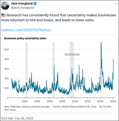Click the chart title Economic policy uncertainty index
This screenshot has width=119, height=121.
(x=25, y=38)
